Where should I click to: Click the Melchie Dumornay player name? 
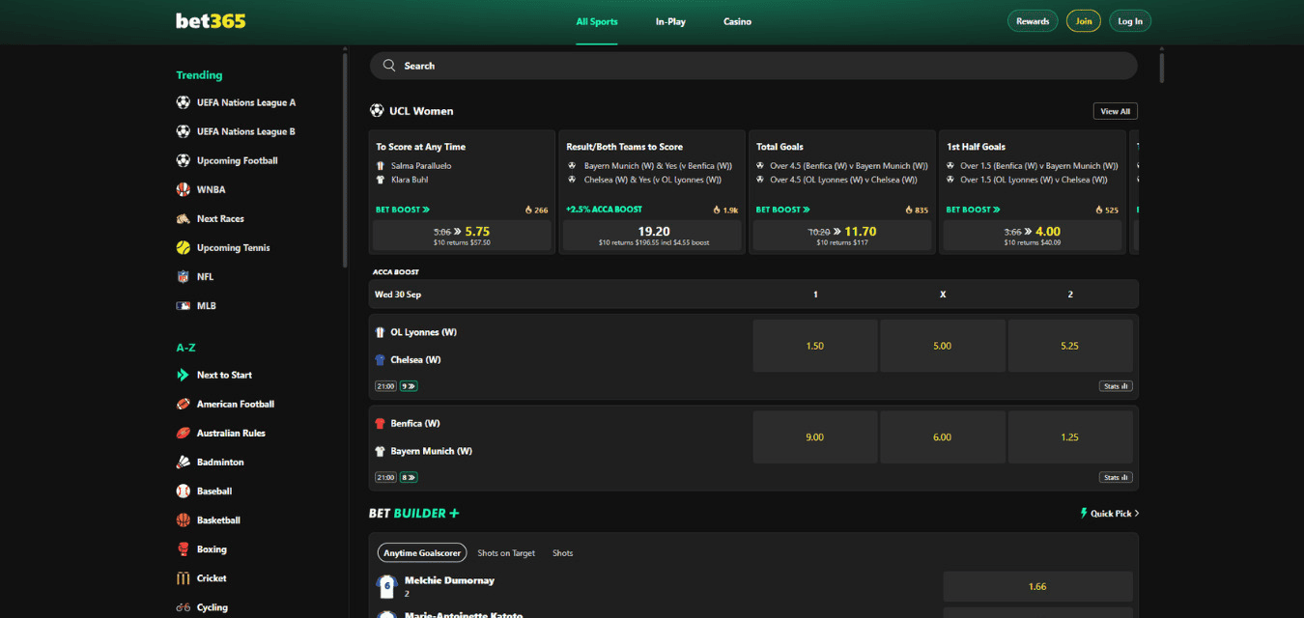click(x=449, y=580)
